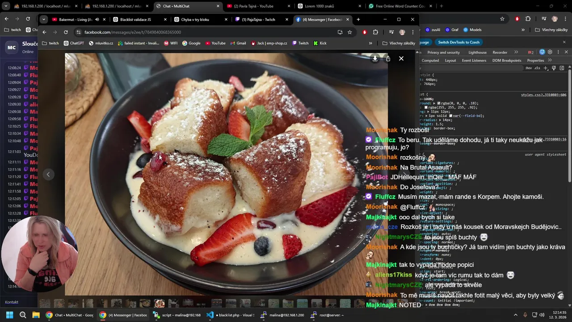Reload the Facebook Messenger page
Image resolution: width=572 pixels, height=322 pixels.
pyautogui.click(x=66, y=32)
